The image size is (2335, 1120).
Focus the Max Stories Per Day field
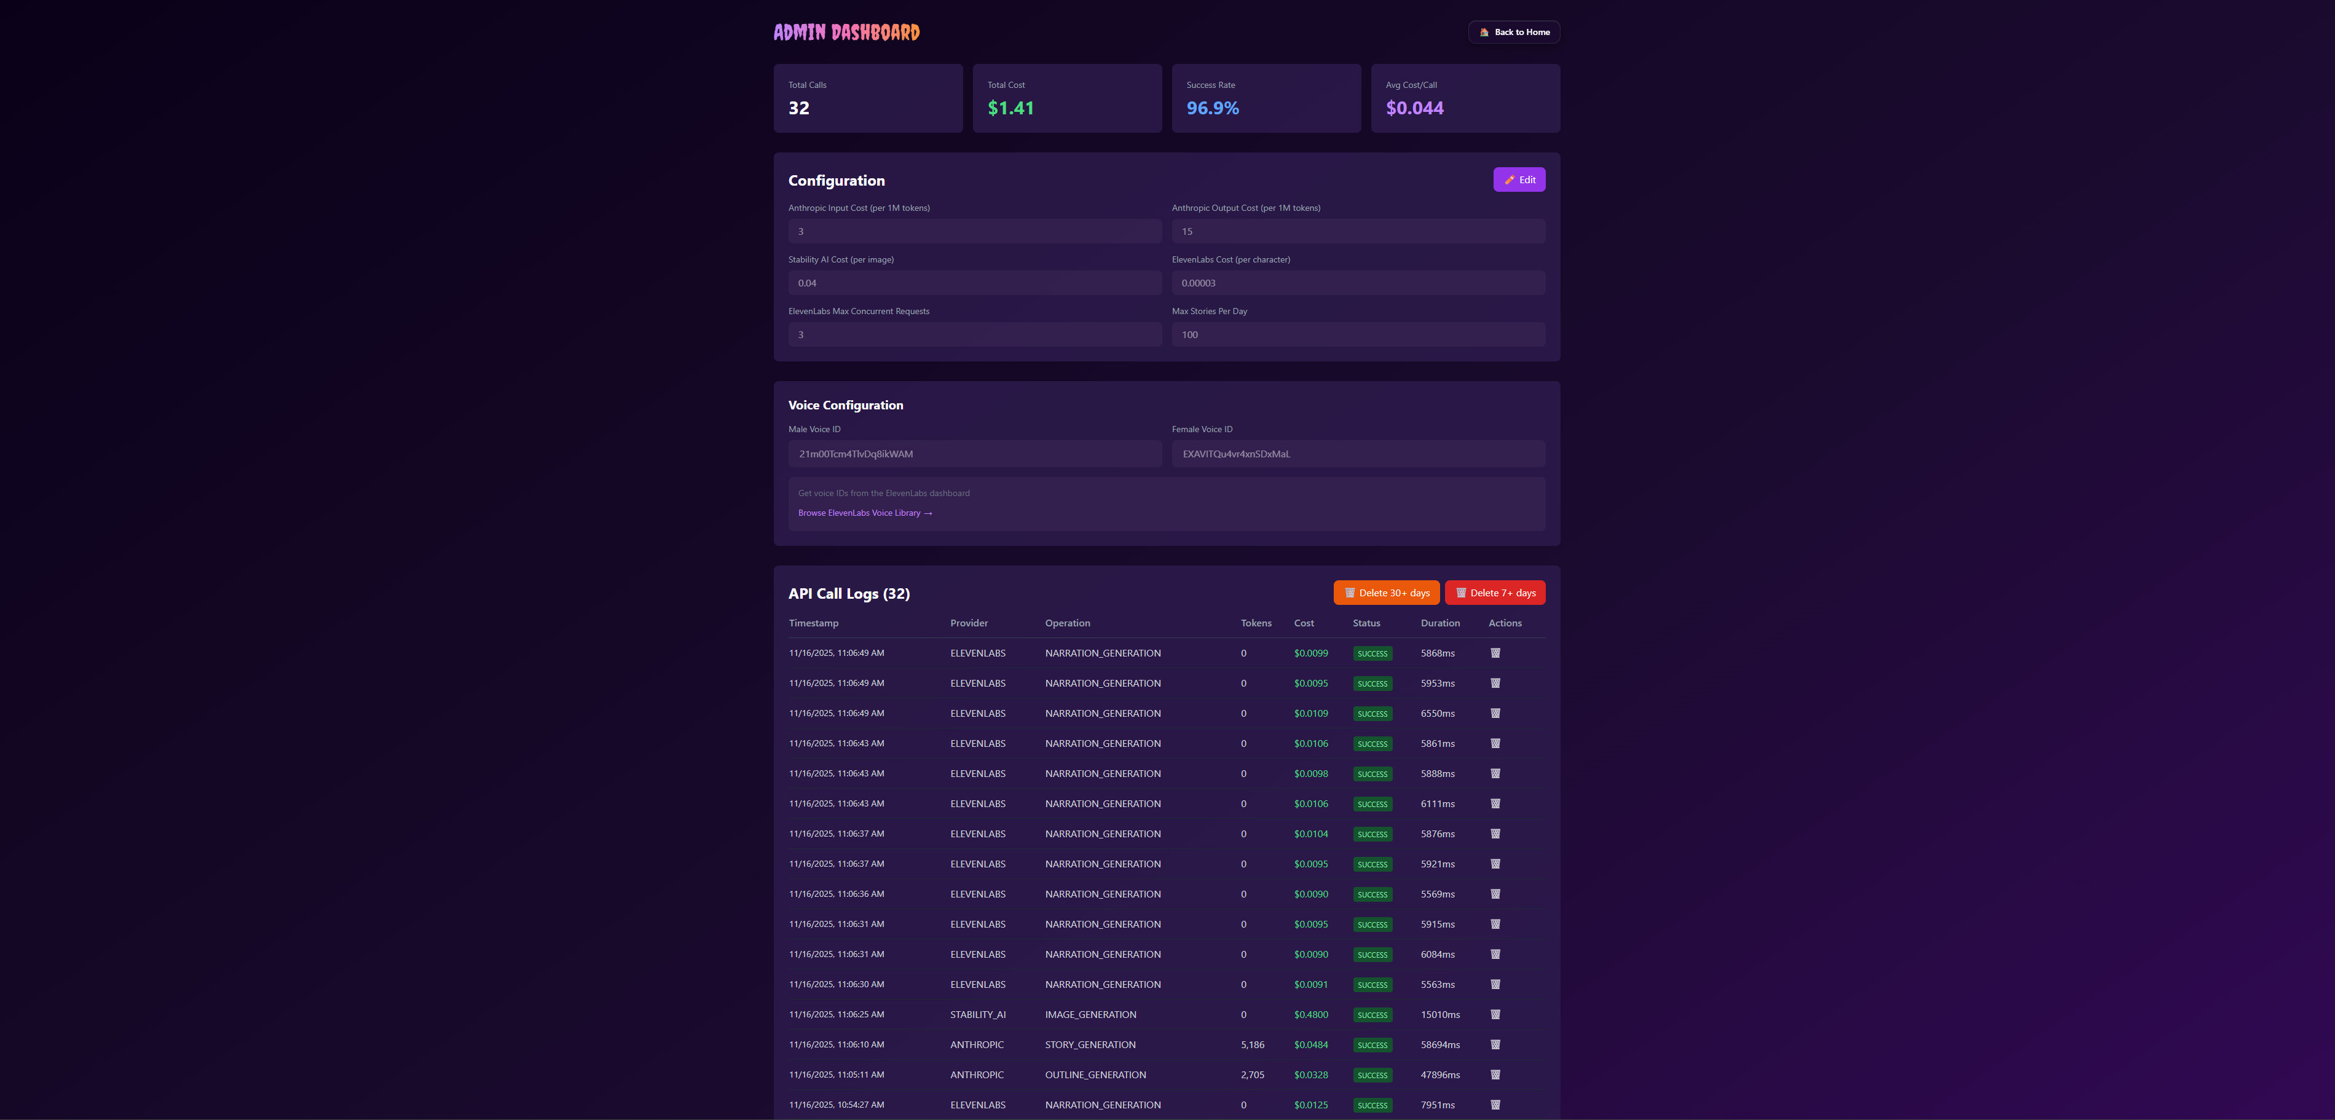[x=1357, y=334]
